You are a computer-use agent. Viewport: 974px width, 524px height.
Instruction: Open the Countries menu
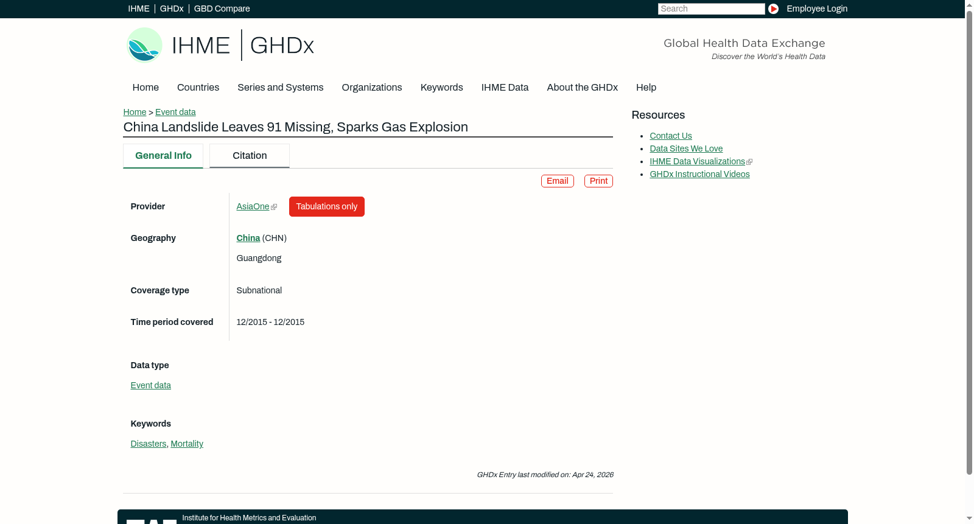pyautogui.click(x=198, y=88)
